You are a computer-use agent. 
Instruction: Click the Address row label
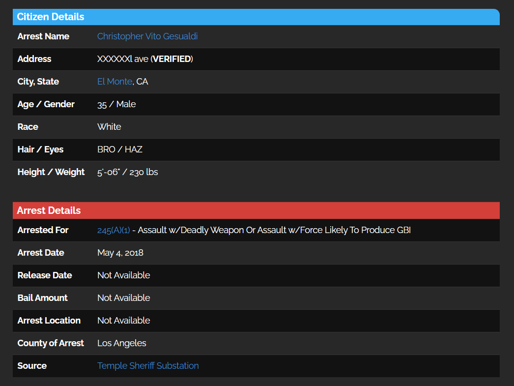(34, 59)
